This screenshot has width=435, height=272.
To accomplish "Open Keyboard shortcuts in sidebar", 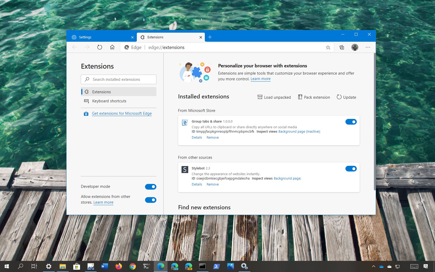I will coord(119,101).
